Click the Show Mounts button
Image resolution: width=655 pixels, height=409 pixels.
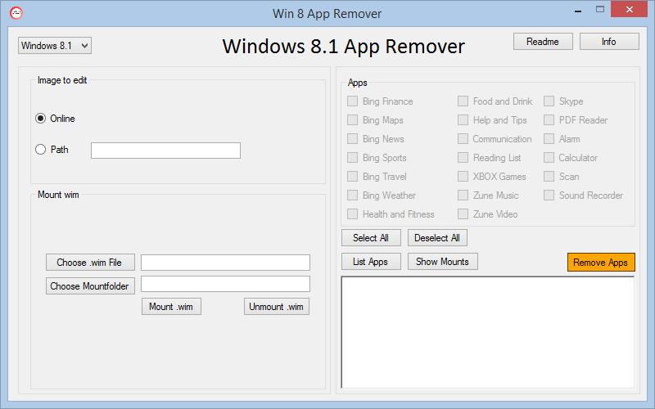click(x=443, y=262)
